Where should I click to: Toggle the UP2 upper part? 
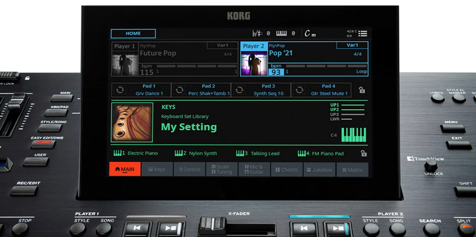347,110
